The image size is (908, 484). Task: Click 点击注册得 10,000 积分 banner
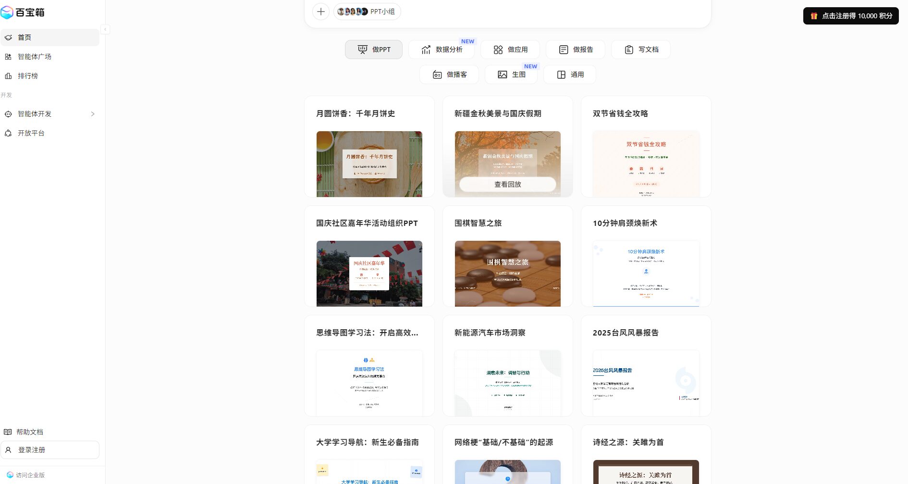coord(850,15)
